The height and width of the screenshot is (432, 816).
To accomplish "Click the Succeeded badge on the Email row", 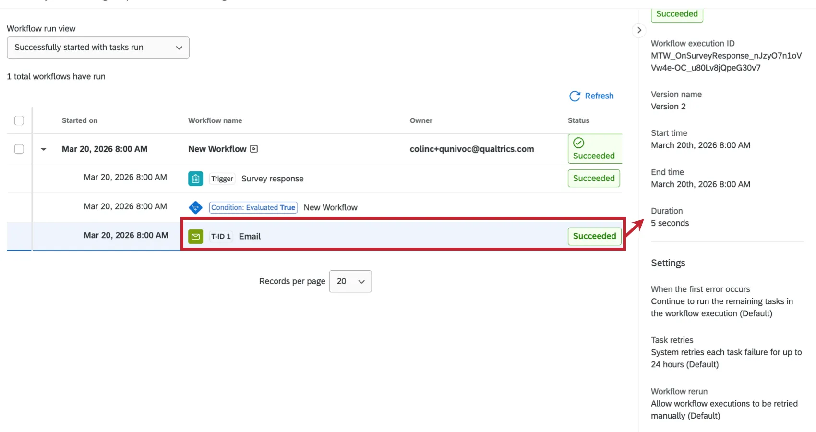I will click(x=594, y=236).
